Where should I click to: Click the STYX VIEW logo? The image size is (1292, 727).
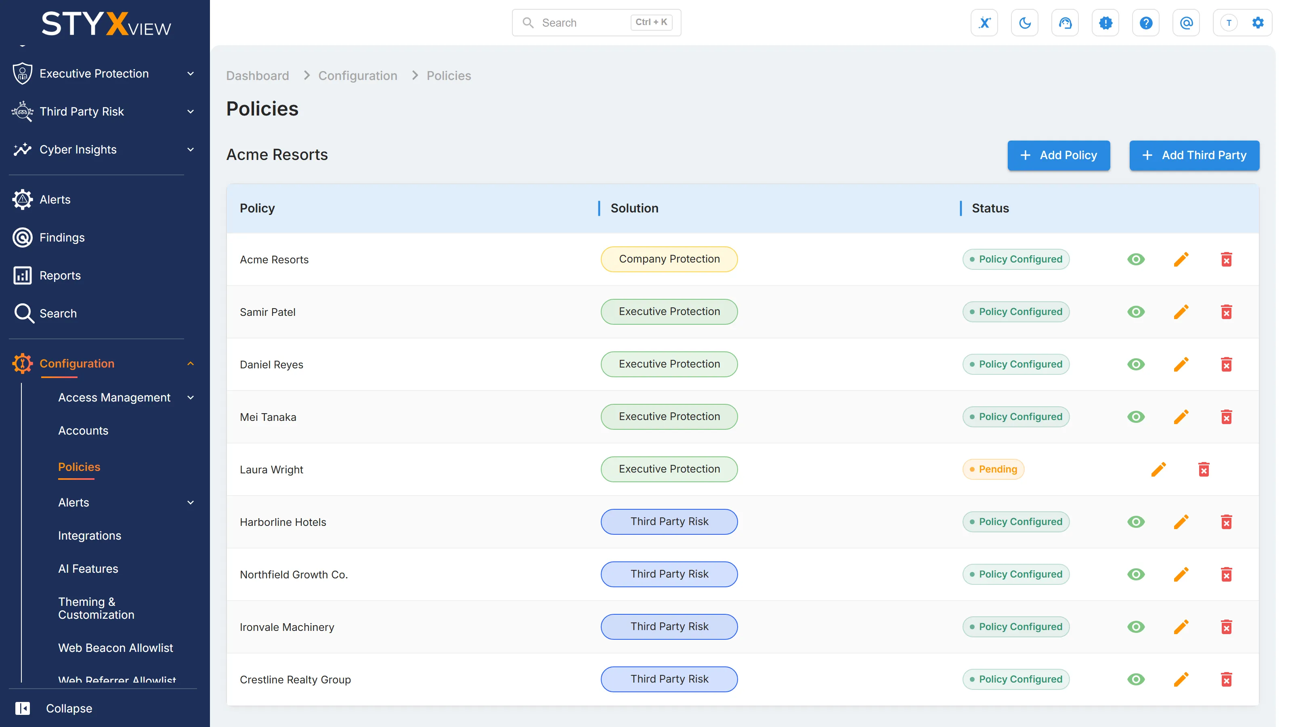(x=106, y=23)
